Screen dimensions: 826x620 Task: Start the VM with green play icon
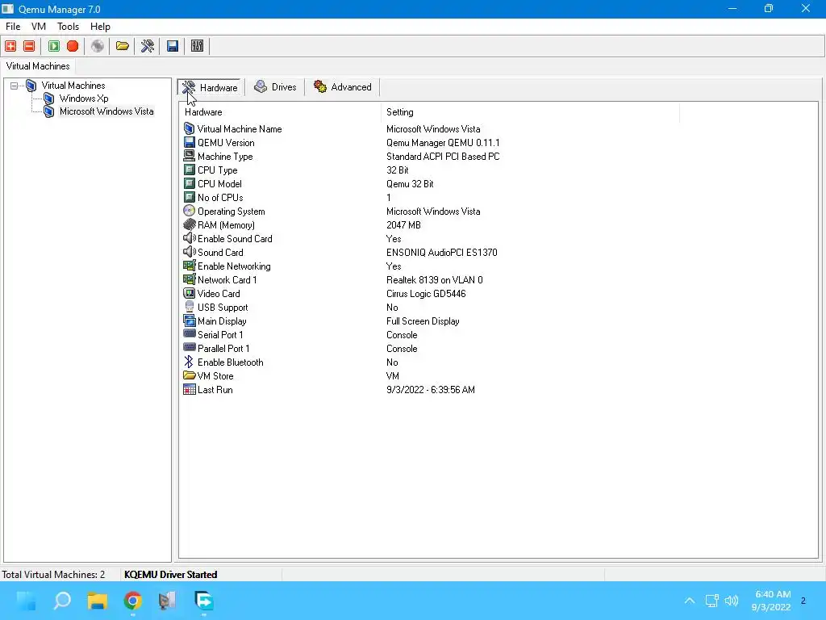[x=54, y=46]
